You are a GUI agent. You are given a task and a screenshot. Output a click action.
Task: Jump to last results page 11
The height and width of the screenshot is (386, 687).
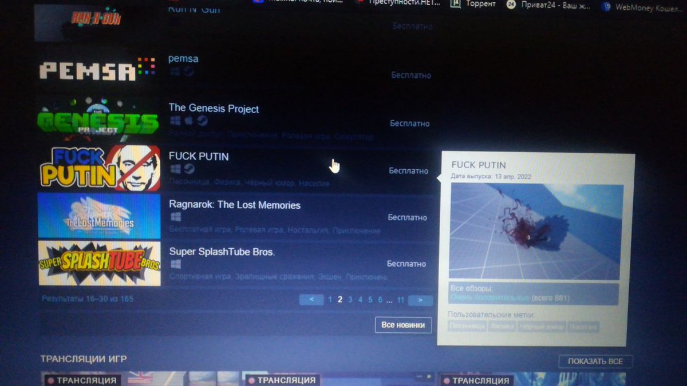[401, 300]
